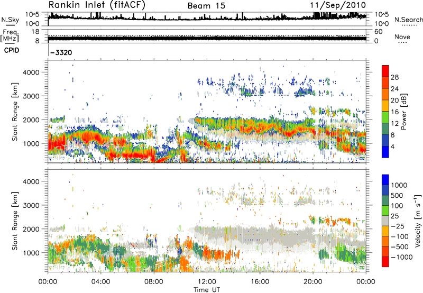
Task: Click the '4' tick on the power colorbar
Action: click(x=392, y=146)
